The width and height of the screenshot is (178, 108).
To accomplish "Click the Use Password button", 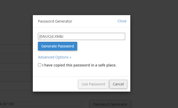I will click(x=93, y=84).
